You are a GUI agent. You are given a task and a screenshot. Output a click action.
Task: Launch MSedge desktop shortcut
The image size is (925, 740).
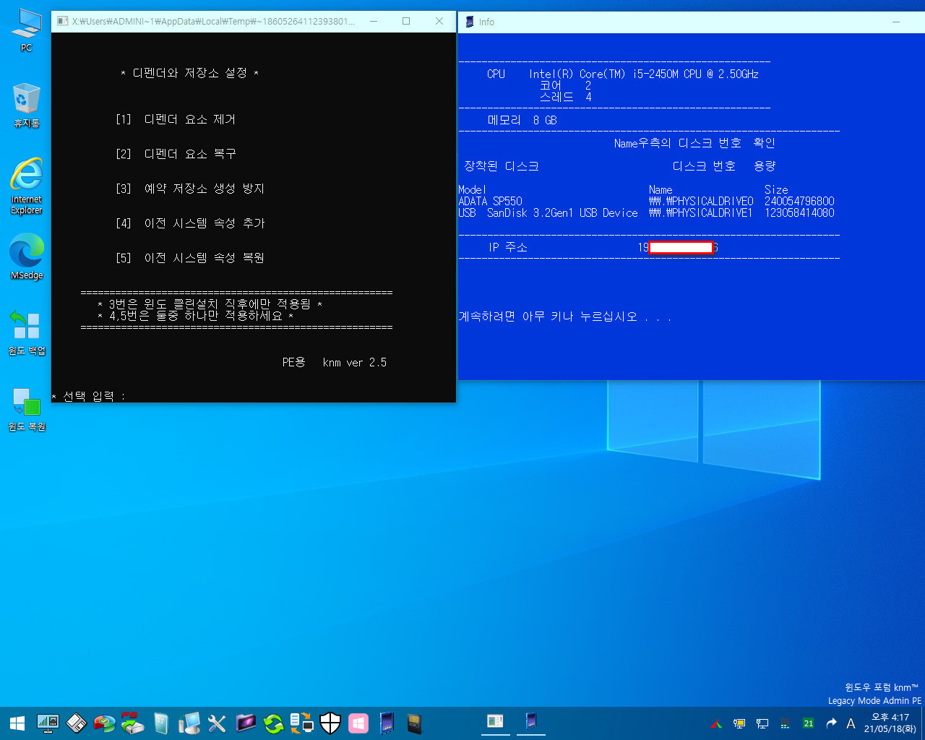26,256
